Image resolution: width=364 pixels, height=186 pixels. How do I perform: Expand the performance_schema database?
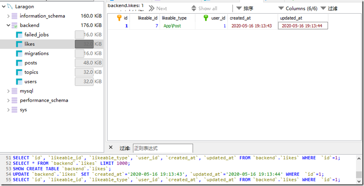(x=8, y=101)
